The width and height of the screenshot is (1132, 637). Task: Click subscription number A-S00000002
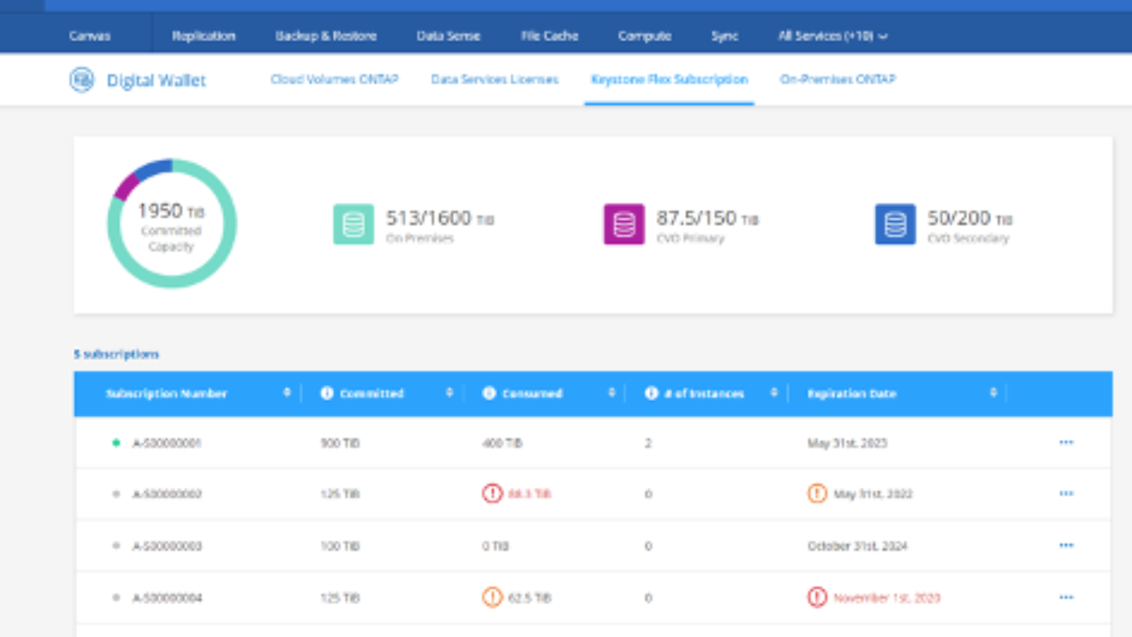pos(167,494)
